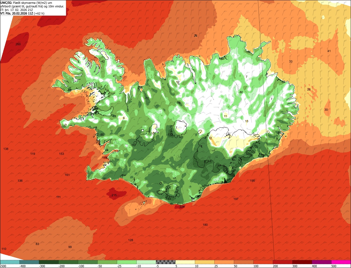Click the legend swatch between 300 and 400
351x268 pixels.
[x=302, y=262]
